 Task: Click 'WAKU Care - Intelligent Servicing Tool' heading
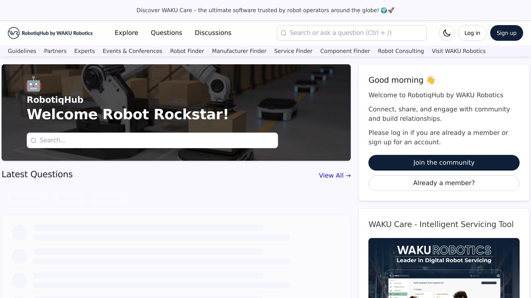[441, 224]
